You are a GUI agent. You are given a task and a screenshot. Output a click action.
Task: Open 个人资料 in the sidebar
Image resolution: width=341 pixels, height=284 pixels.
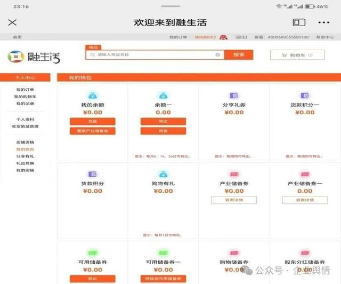pyautogui.click(x=25, y=120)
